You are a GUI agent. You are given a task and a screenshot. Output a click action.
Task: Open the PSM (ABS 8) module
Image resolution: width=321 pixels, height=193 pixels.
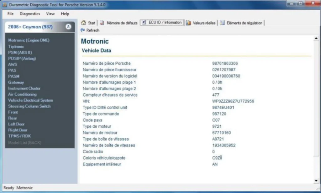click(x=20, y=52)
